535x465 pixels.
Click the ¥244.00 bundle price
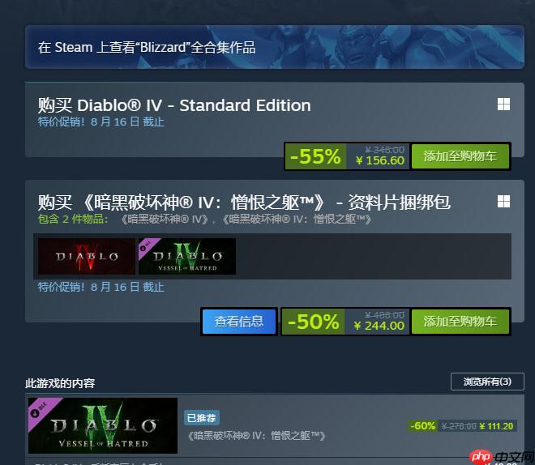point(379,326)
